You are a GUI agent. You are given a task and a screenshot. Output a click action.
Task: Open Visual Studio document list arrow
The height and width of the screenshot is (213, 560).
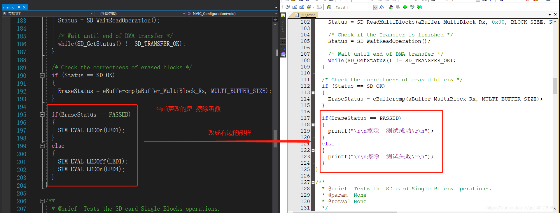tap(276, 8)
